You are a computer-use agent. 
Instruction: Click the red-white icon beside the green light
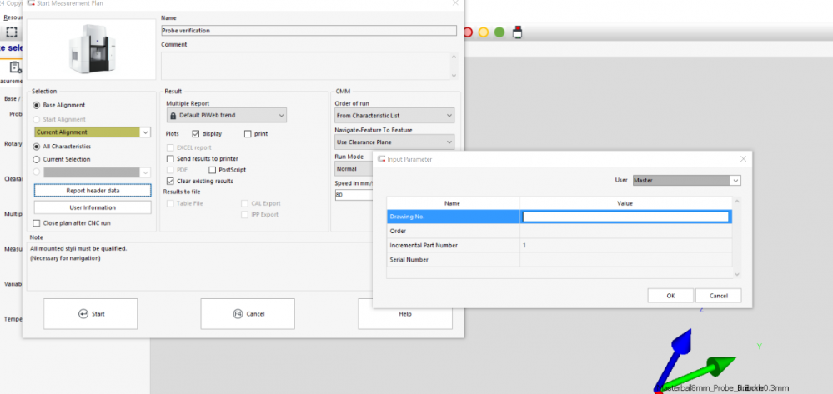pos(518,32)
